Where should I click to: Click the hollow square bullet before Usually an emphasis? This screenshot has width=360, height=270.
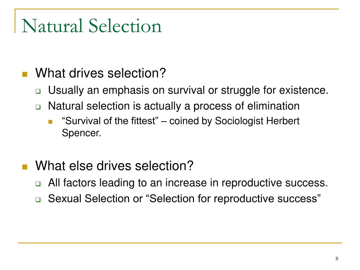(x=38, y=91)
